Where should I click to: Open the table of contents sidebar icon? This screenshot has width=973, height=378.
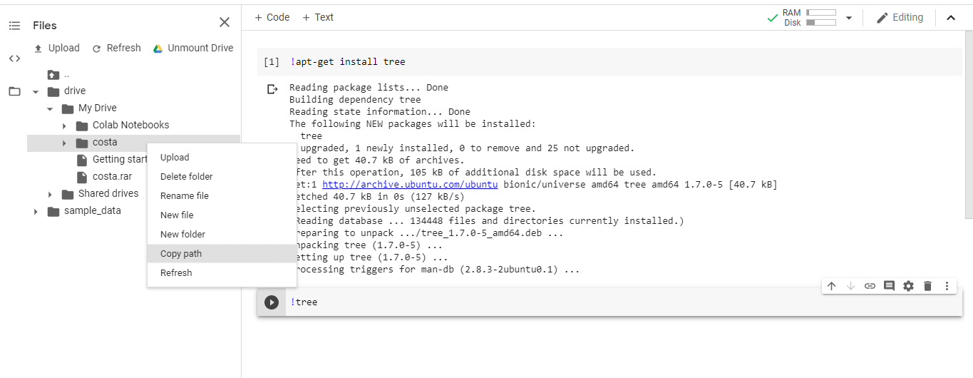tap(14, 26)
